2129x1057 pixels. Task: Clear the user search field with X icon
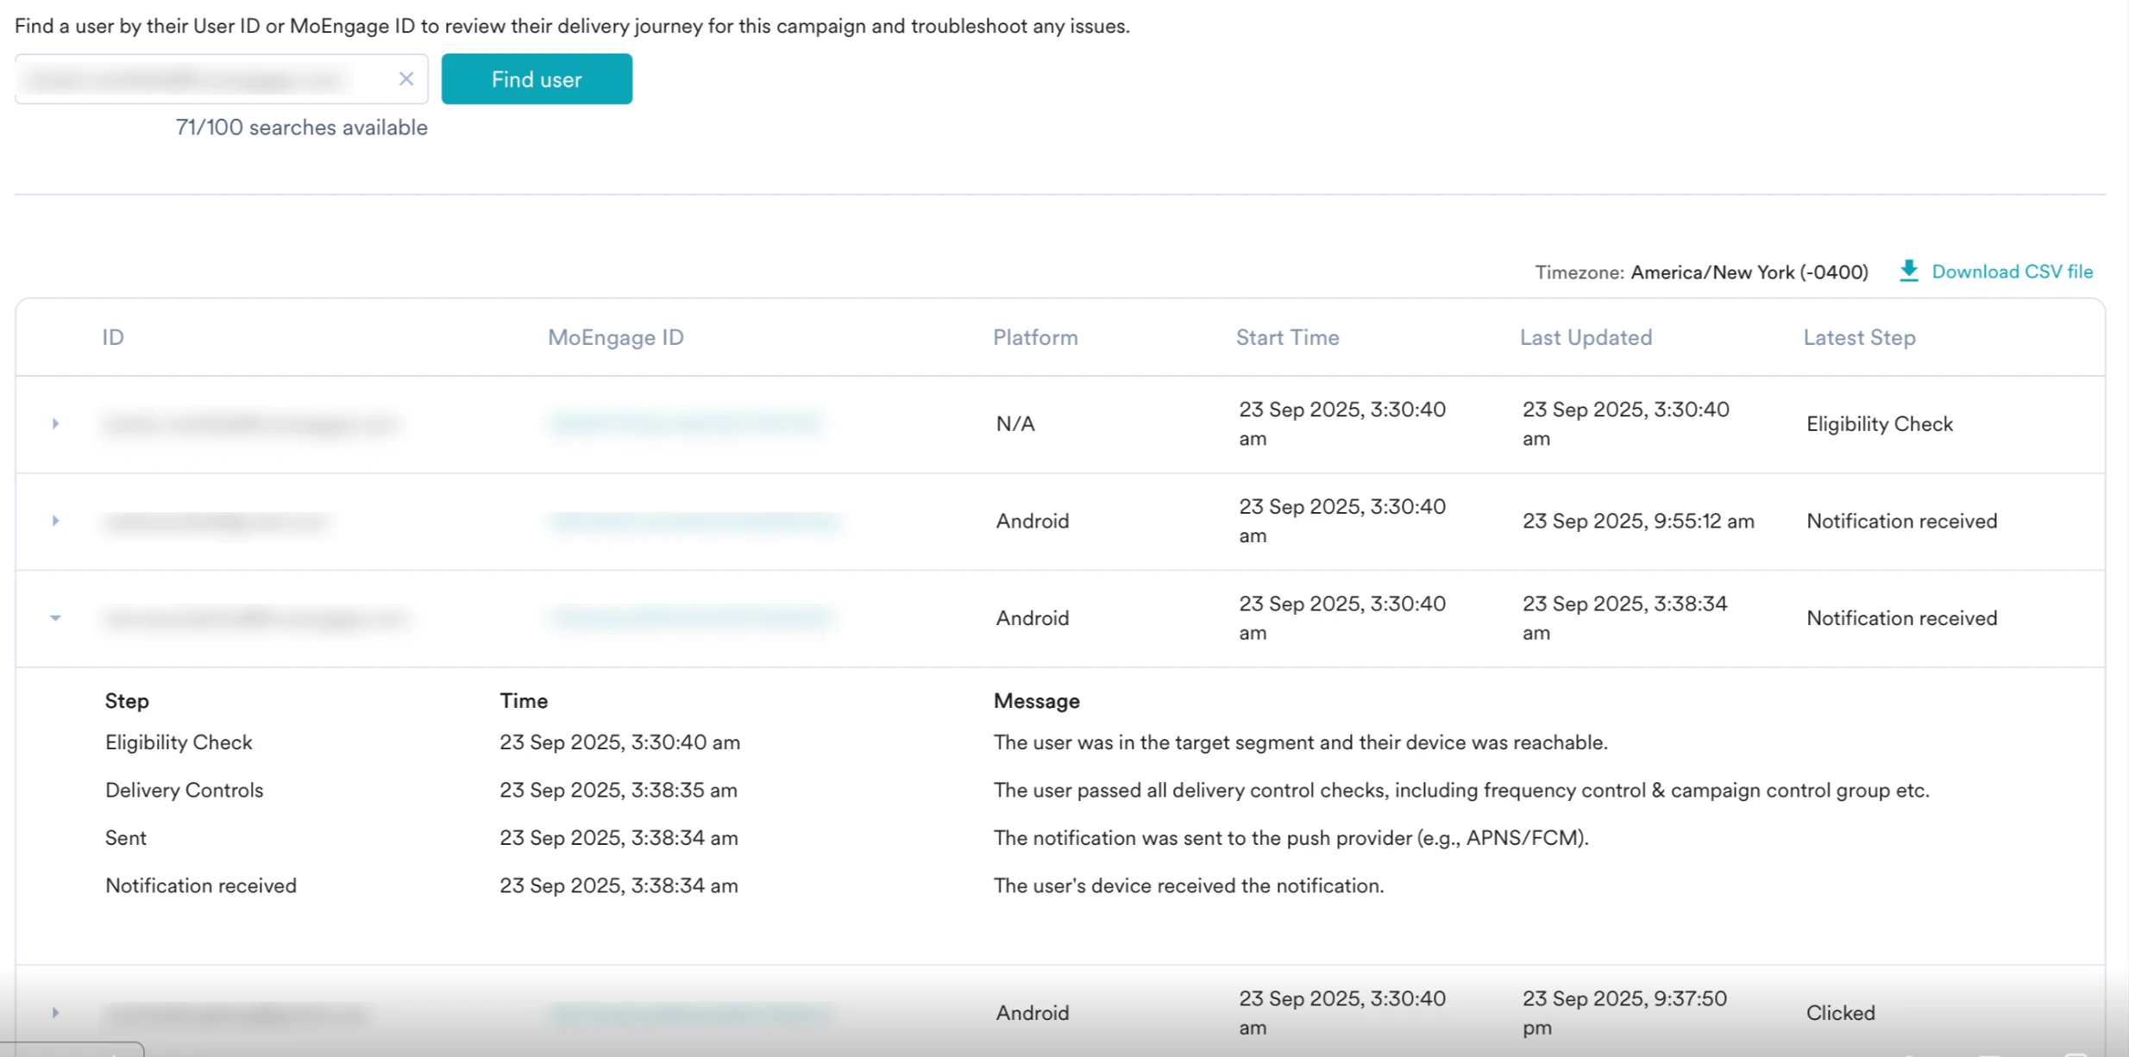(406, 79)
